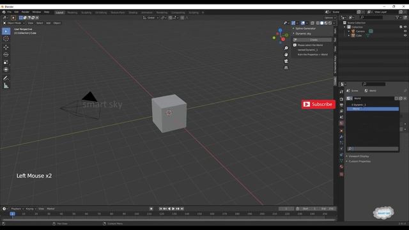
Task: Open the Object Data properties green triangle icon
Action: tap(341, 160)
